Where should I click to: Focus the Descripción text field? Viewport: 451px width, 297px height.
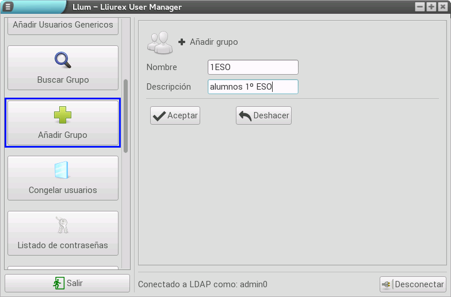[253, 87]
